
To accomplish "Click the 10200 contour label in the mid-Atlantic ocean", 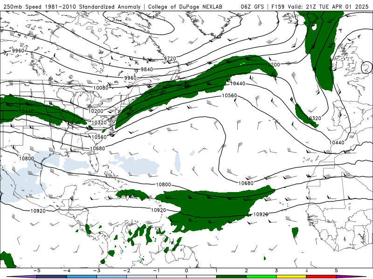I will [x=272, y=65].
